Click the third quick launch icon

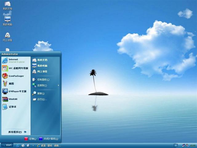click(x=28, y=146)
